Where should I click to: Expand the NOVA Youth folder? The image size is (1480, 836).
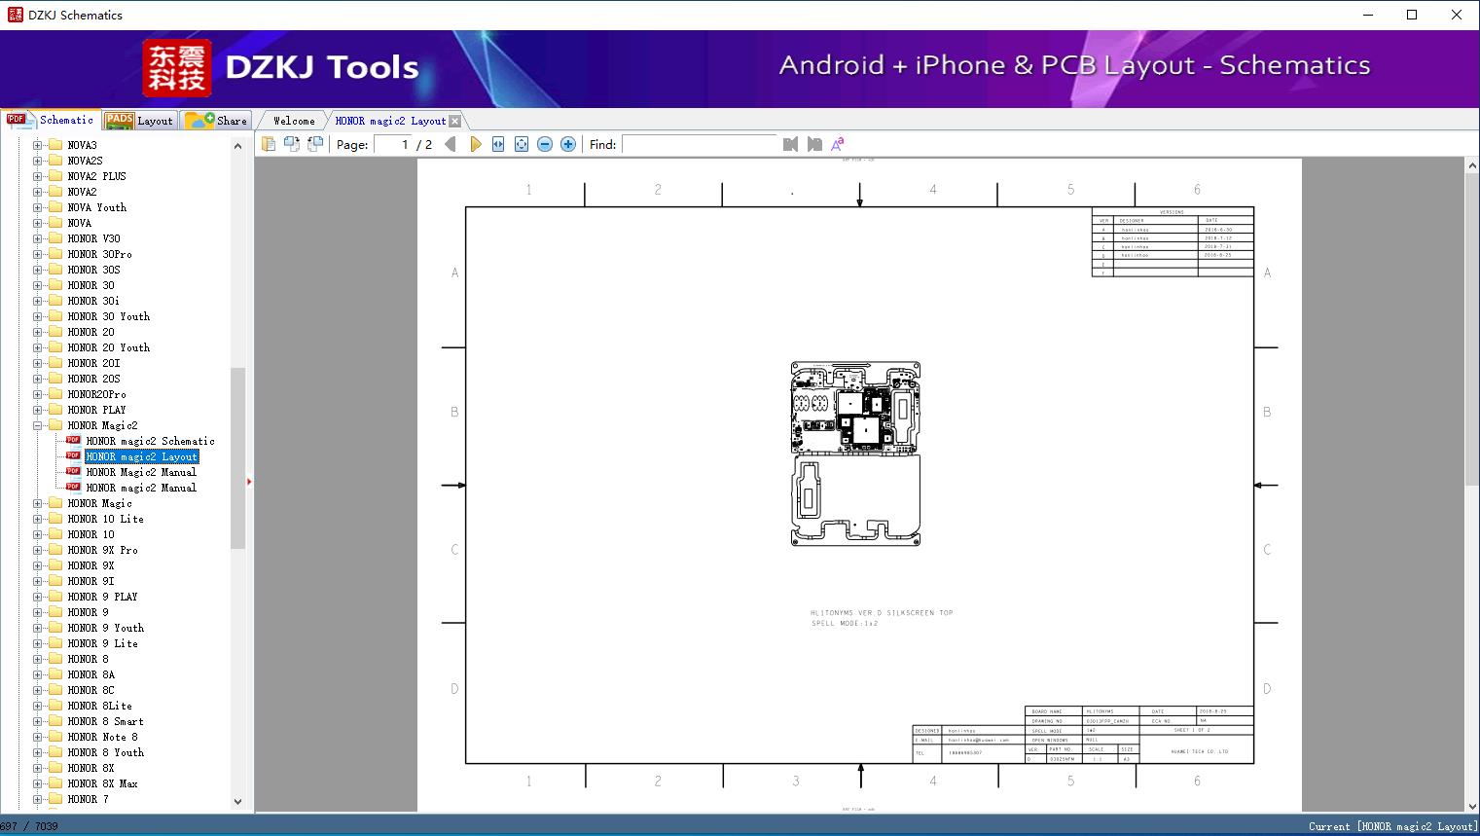point(38,207)
